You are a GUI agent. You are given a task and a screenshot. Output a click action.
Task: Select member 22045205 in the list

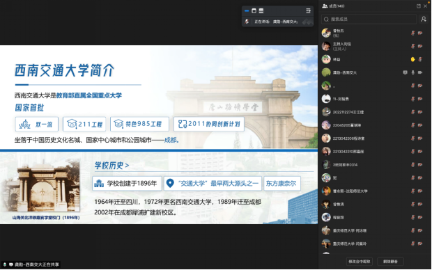pos(375,125)
